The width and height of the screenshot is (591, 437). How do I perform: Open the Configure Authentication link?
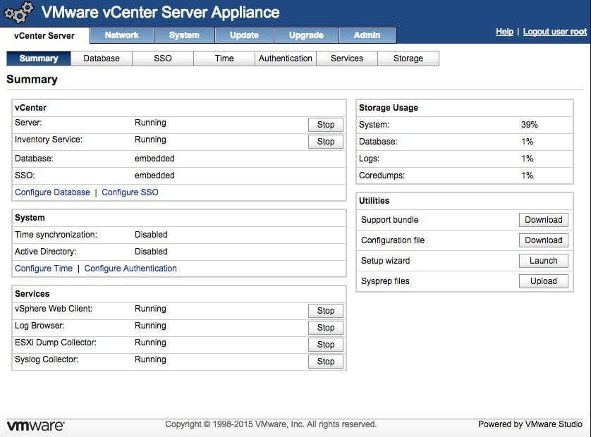point(130,269)
